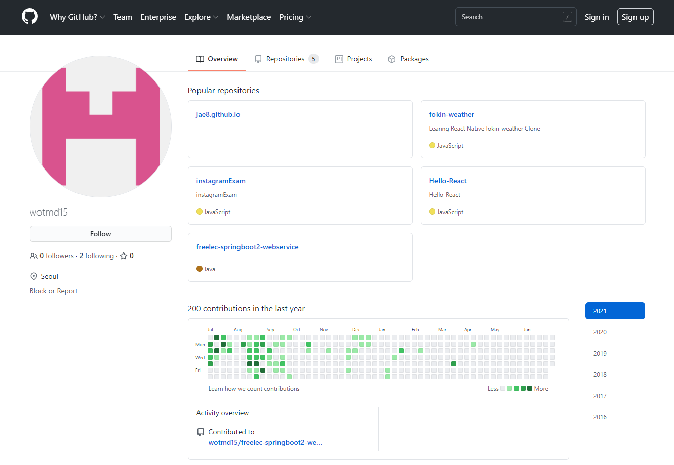
Task: Click the followers people icon
Action: [33, 256]
